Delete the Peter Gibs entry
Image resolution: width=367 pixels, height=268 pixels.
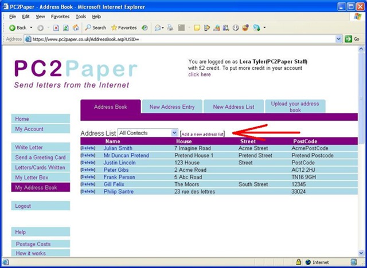[x=88, y=170]
